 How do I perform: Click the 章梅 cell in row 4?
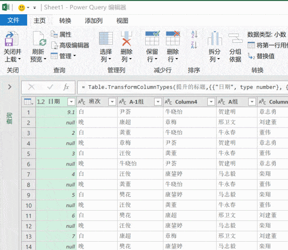click(140, 143)
